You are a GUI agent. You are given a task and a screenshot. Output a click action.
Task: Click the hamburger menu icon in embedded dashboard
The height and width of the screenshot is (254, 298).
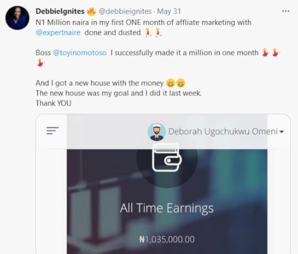52,131
